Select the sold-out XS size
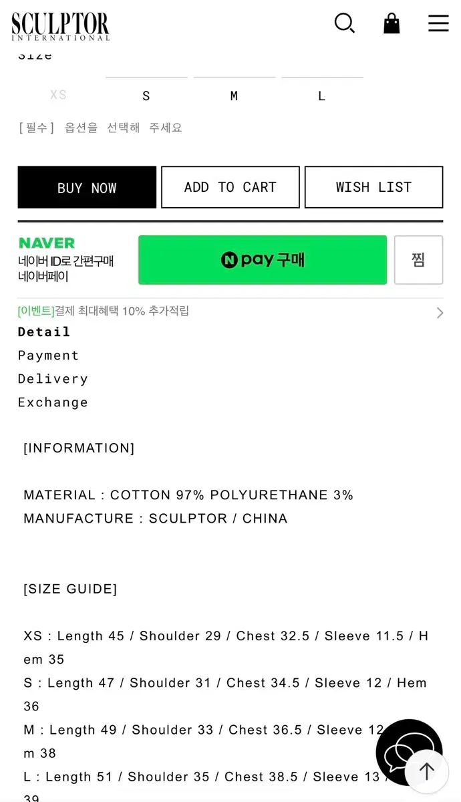 point(59,95)
